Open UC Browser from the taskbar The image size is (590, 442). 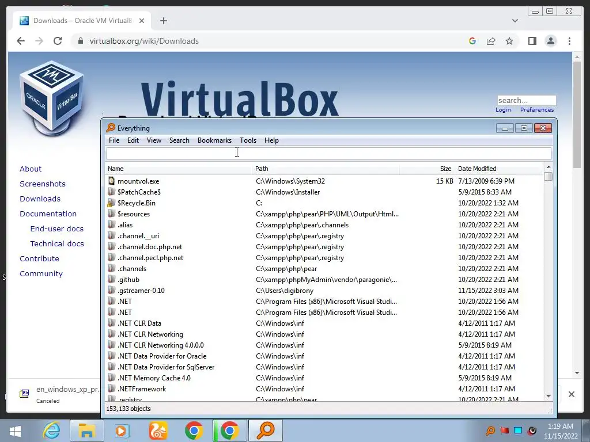[x=158, y=430]
